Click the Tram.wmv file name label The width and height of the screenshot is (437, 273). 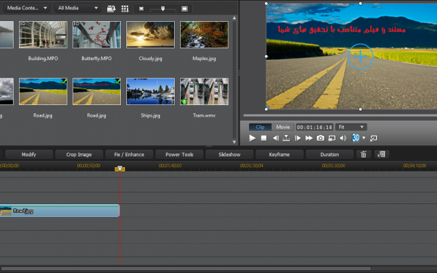pyautogui.click(x=204, y=115)
